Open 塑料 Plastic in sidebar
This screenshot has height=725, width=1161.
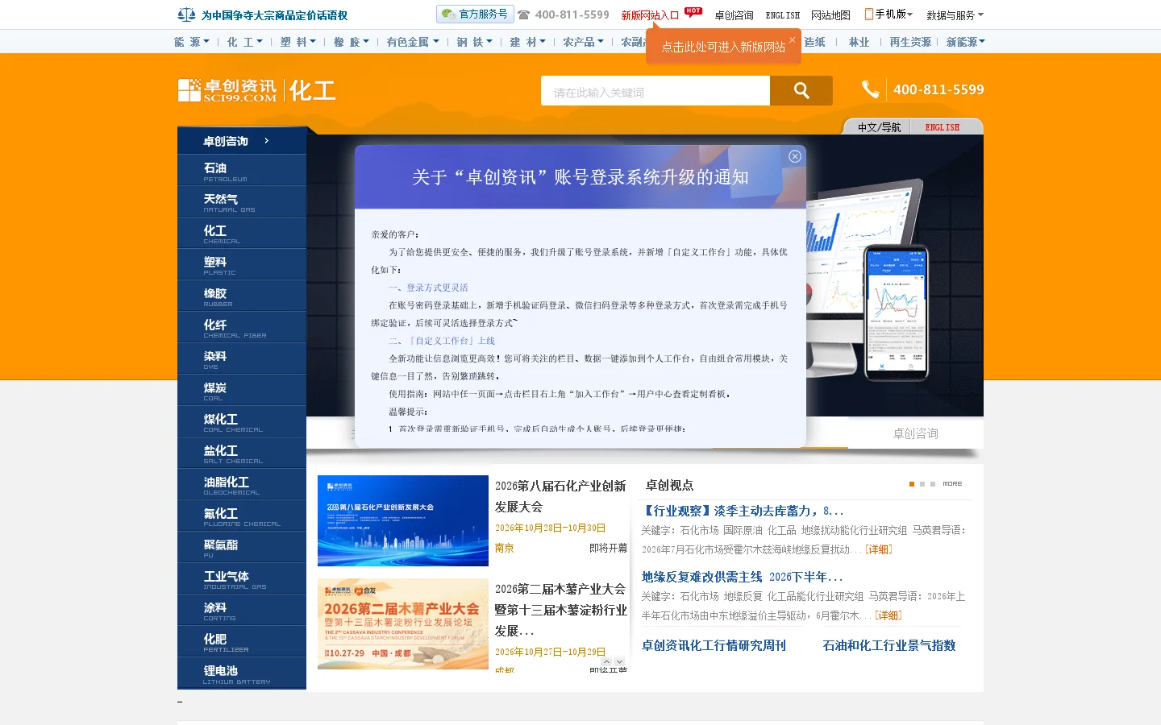(x=242, y=264)
